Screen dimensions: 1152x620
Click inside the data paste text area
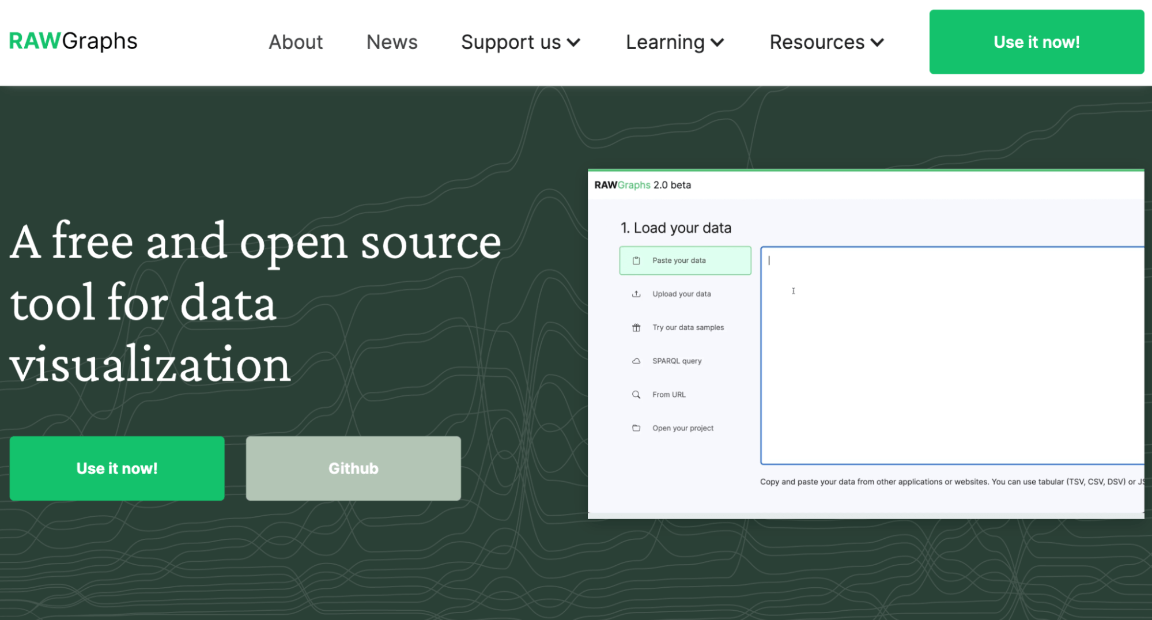click(952, 356)
